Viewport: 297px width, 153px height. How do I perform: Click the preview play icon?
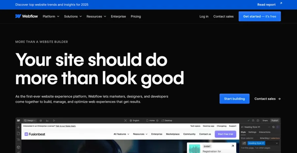[54, 120]
